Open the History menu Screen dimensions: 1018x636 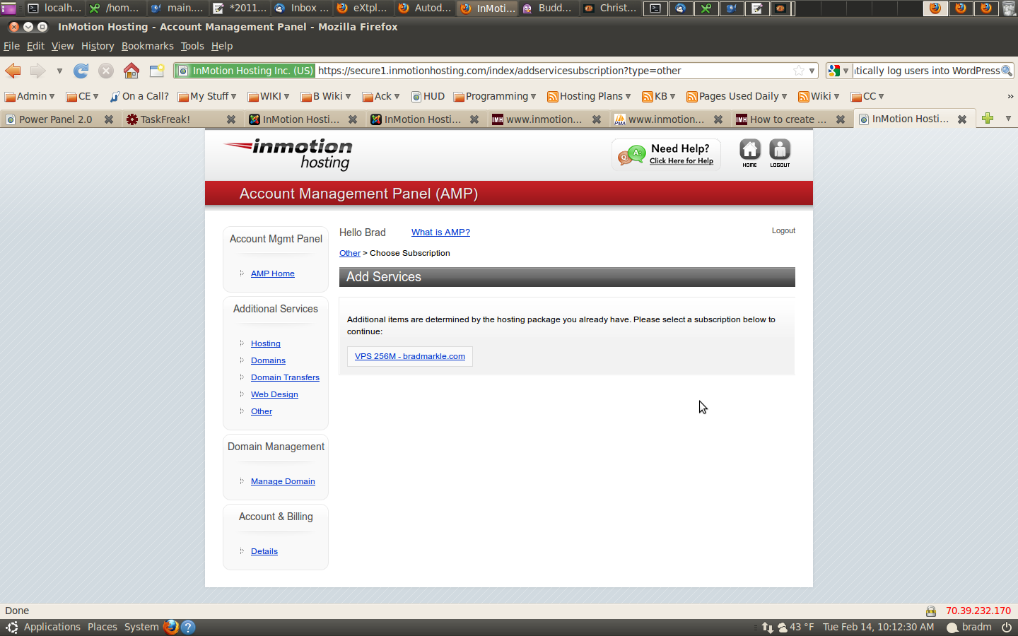(x=98, y=46)
